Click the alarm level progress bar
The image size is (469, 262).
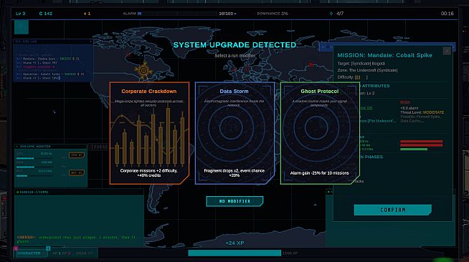coord(177,14)
